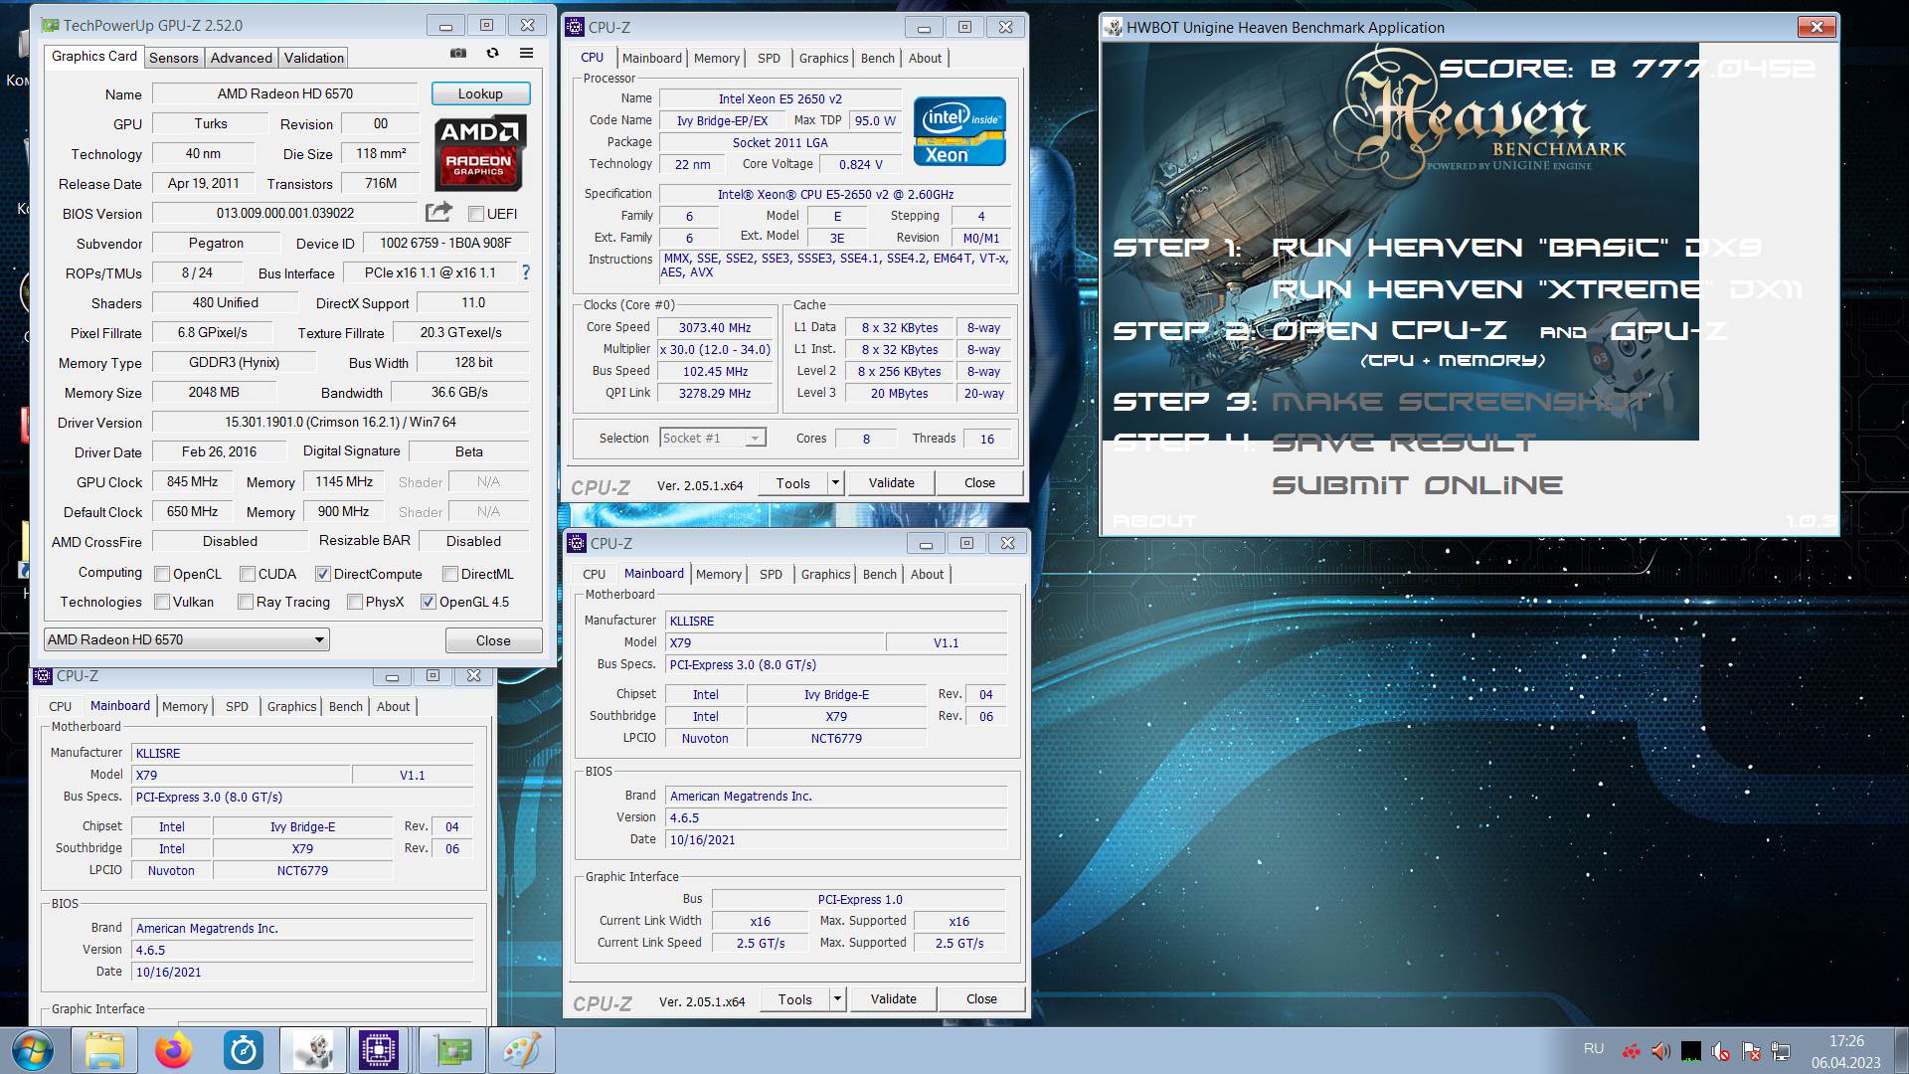Switch to GPU-Z Advanced tab

(x=241, y=58)
